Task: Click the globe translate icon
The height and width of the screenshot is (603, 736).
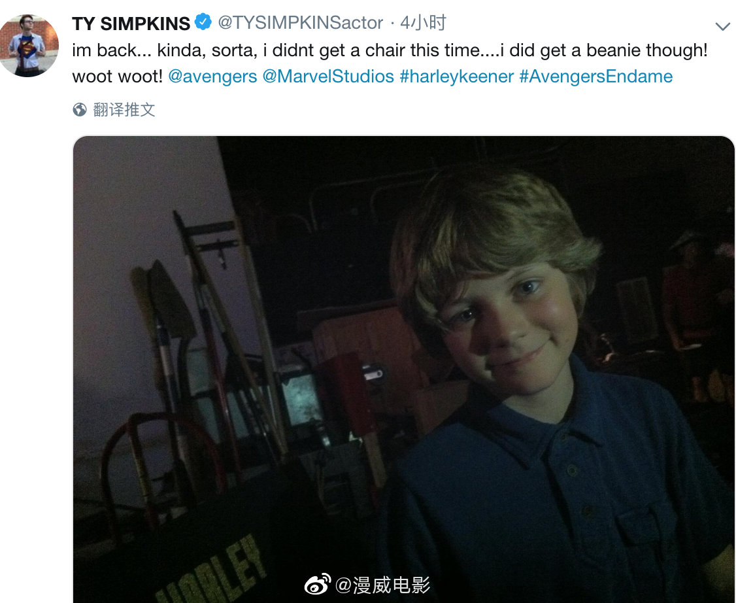Action: [80, 110]
